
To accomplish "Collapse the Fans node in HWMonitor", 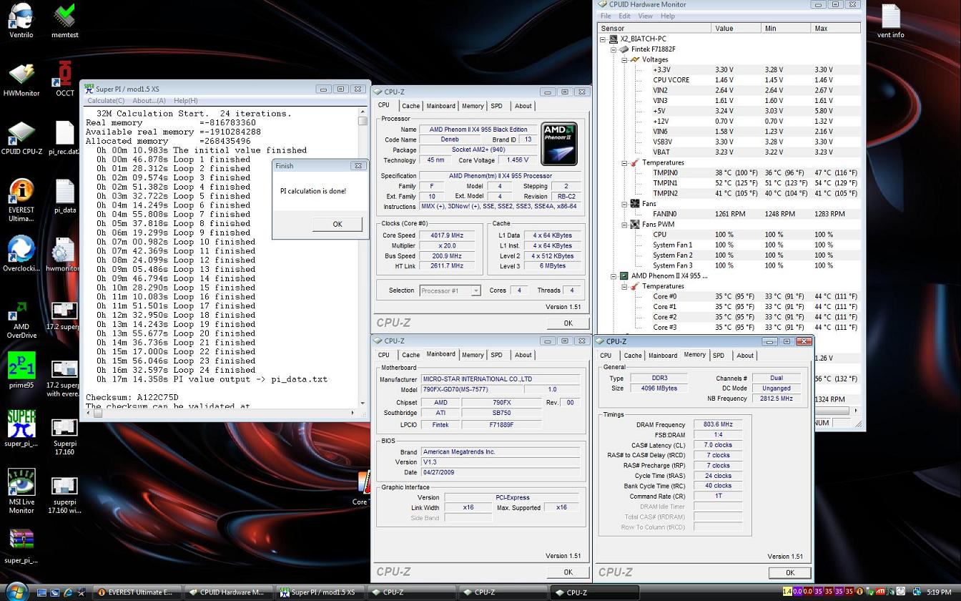I will click(x=624, y=204).
